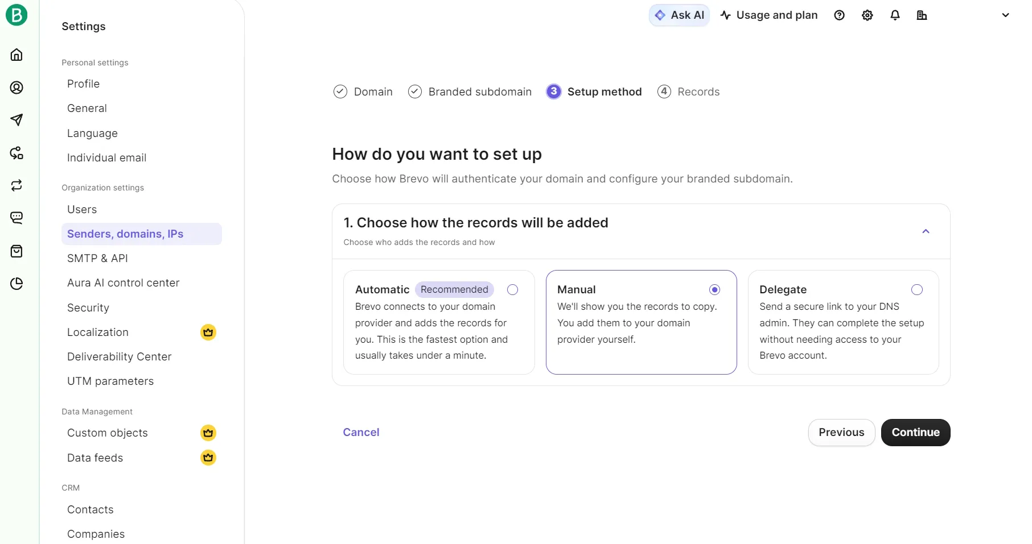The width and height of the screenshot is (1032, 544).
Task: Open Users settings
Action: click(x=82, y=209)
